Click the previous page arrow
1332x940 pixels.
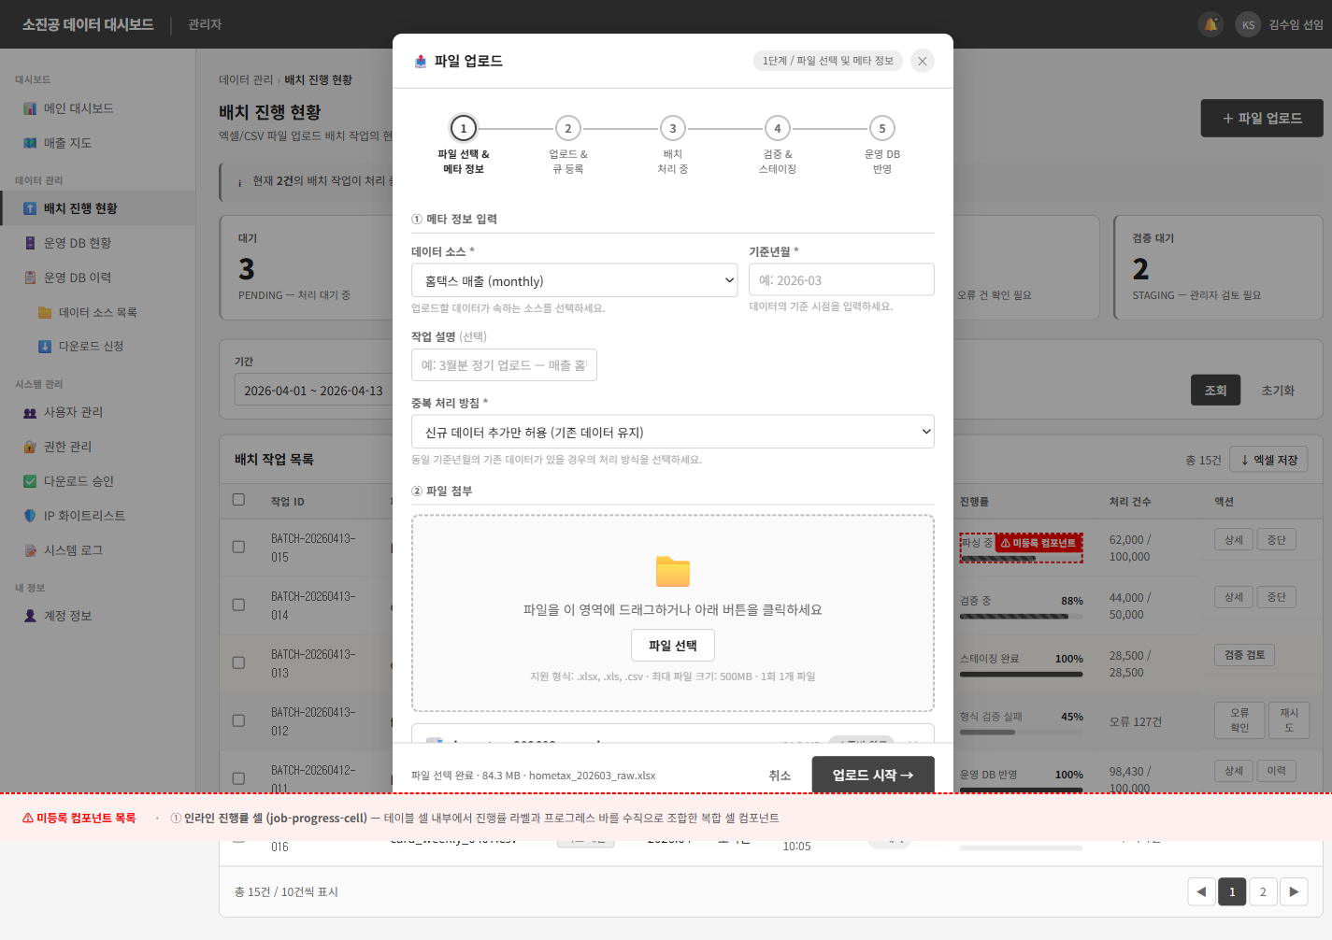coord(1201,891)
